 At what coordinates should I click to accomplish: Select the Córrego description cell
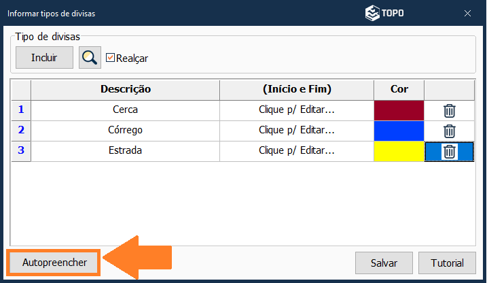(126, 131)
